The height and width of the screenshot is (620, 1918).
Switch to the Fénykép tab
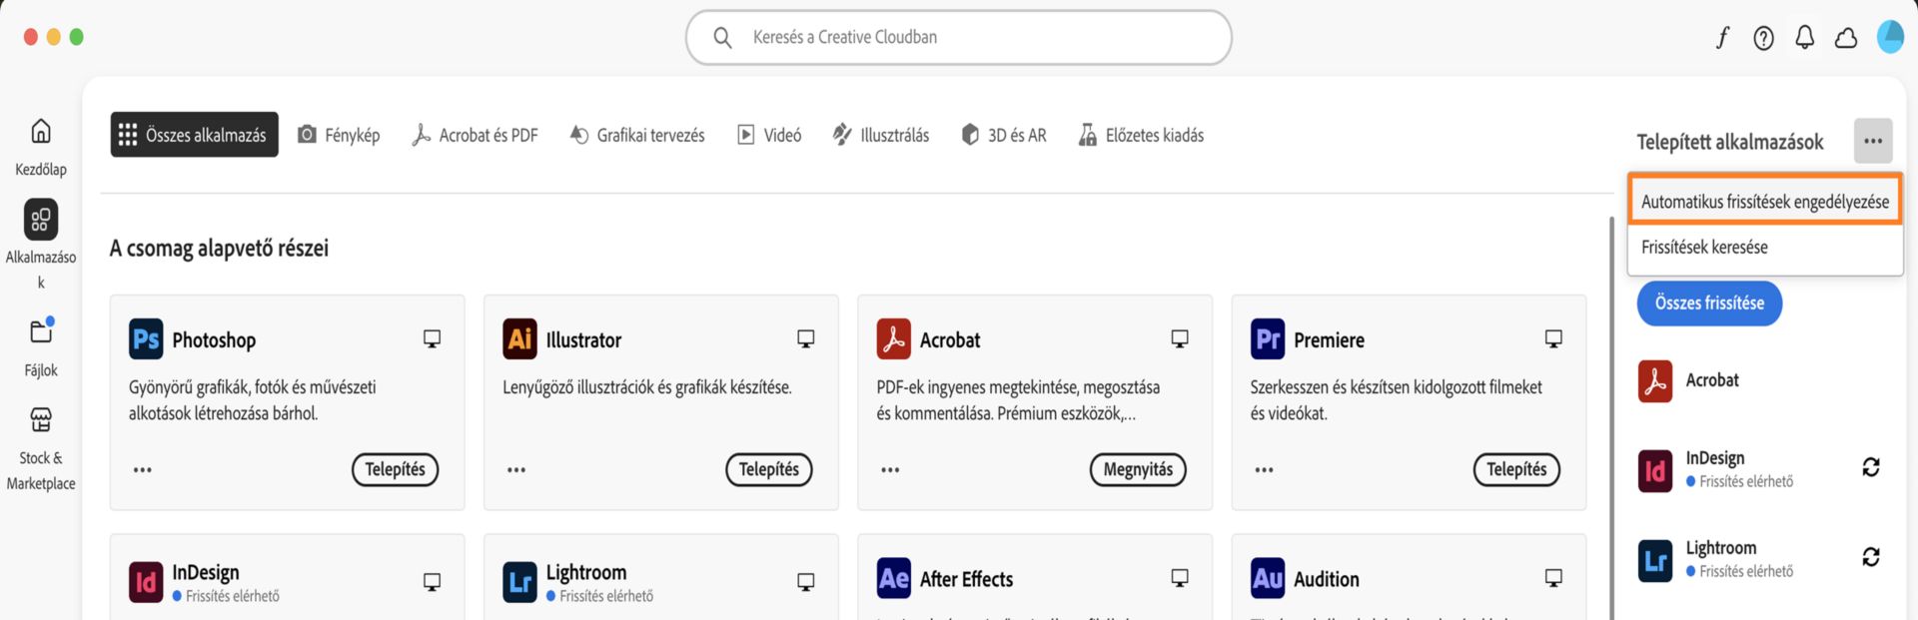coord(339,134)
